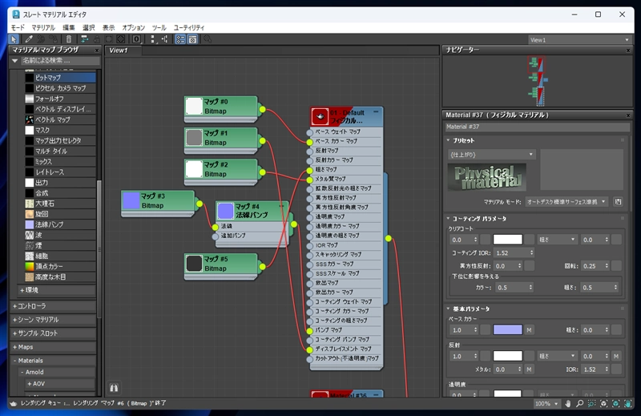Click the 名前による検索 search field

[60, 61]
